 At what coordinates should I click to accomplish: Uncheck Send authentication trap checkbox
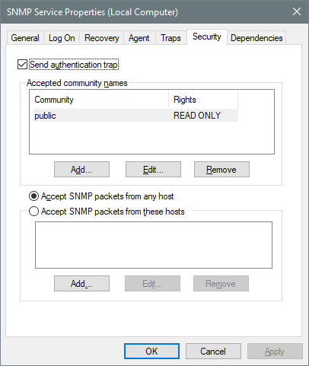click(22, 65)
